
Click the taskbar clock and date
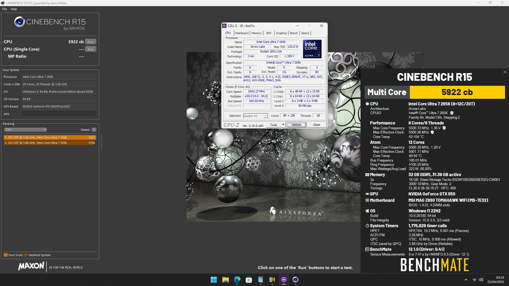(x=495, y=280)
